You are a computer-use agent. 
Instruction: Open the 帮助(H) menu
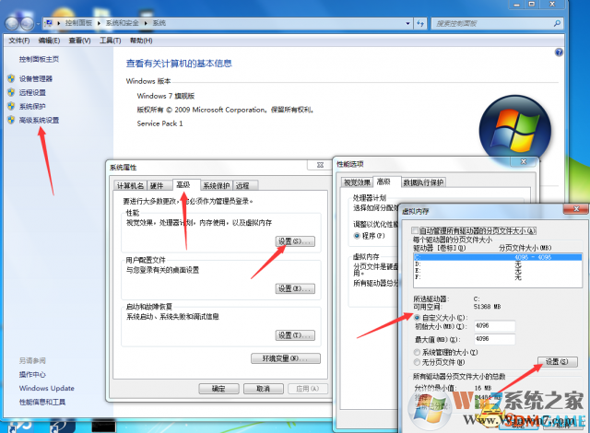point(141,41)
